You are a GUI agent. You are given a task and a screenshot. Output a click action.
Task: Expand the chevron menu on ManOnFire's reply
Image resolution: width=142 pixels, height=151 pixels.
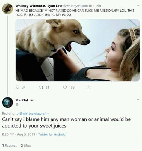pyautogui.click(x=138, y=99)
